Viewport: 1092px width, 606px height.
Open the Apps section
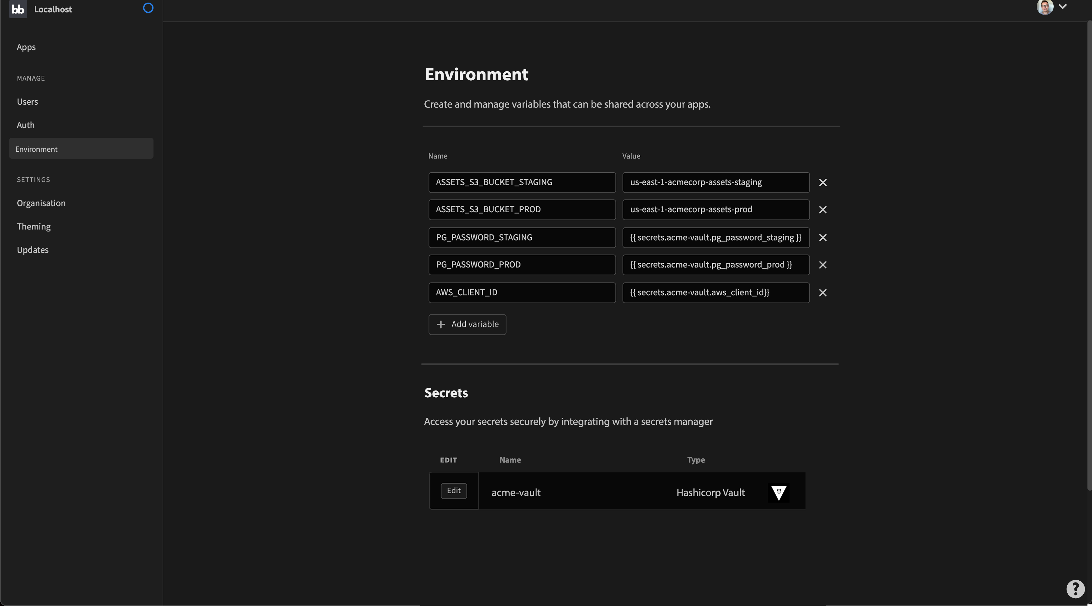click(x=26, y=47)
